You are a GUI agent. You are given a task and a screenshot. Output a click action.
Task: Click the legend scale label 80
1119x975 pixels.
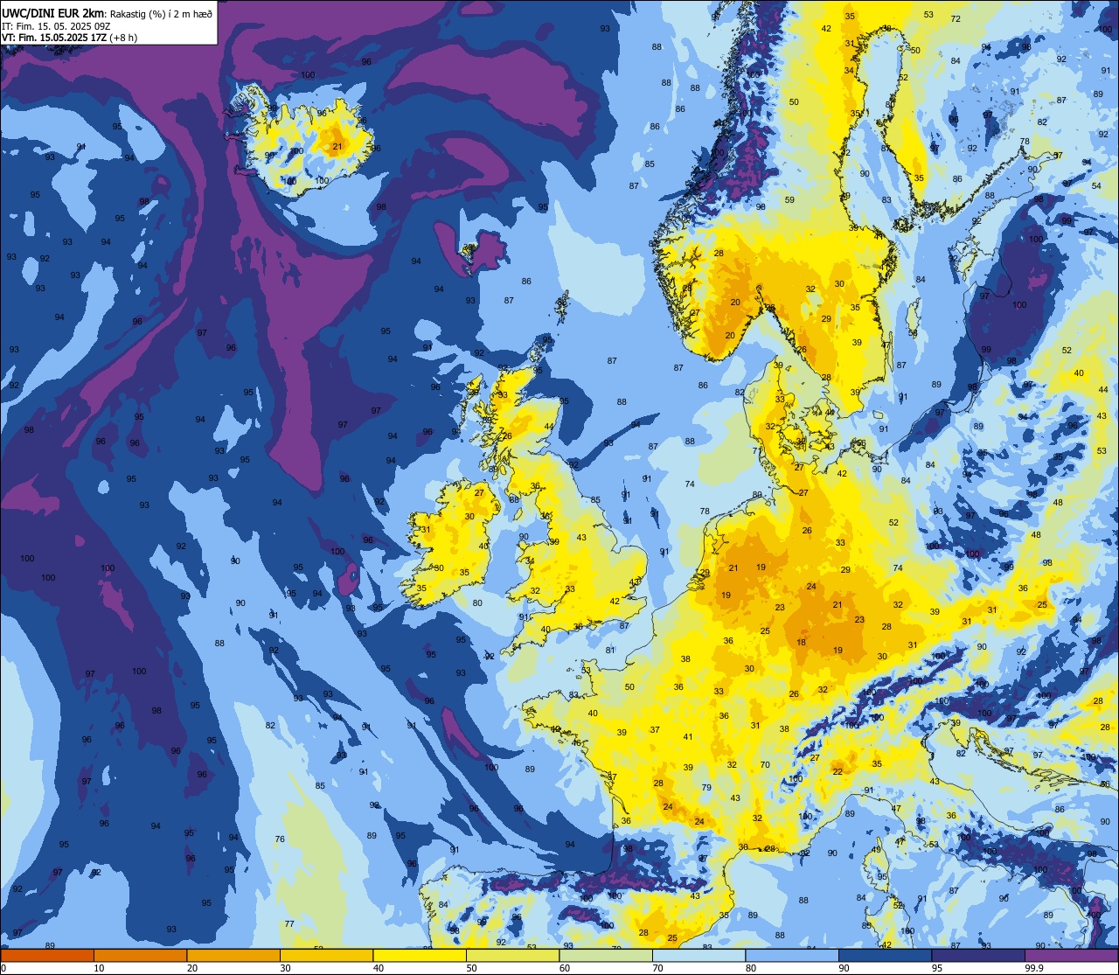751,968
